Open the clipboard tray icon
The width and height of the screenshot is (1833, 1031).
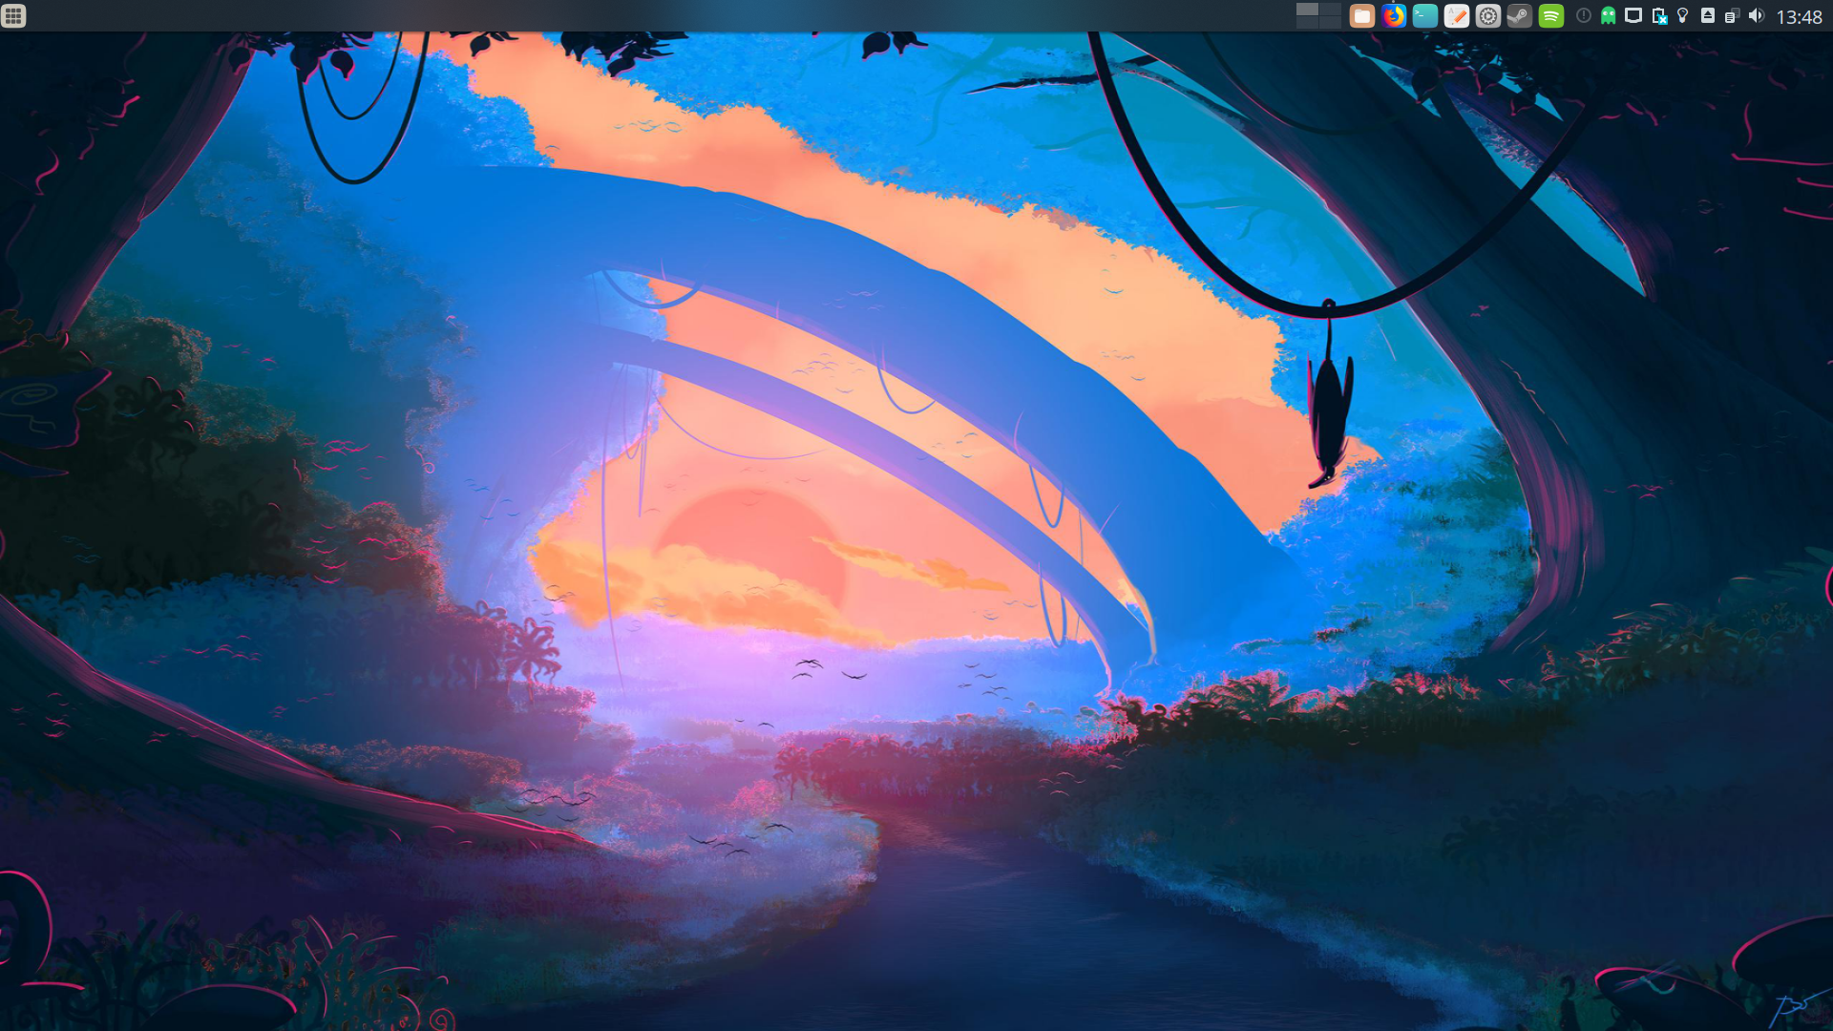pyautogui.click(x=1732, y=15)
